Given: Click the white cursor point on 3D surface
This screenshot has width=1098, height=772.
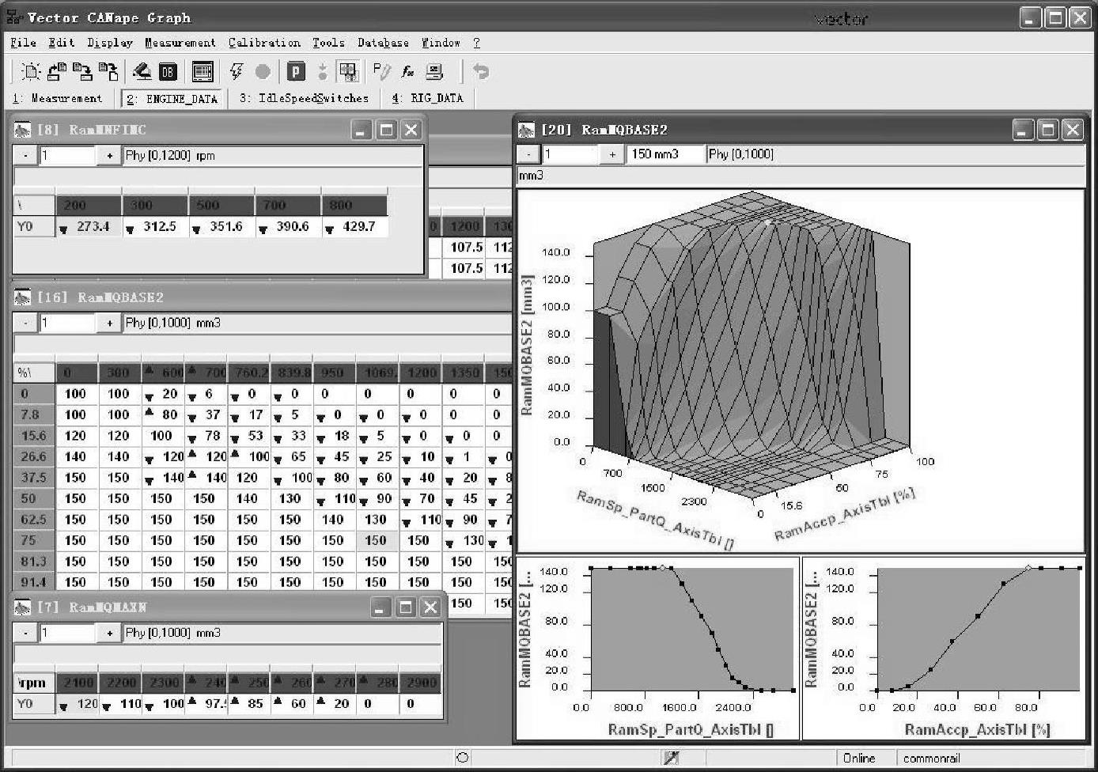Looking at the screenshot, I should 767,223.
